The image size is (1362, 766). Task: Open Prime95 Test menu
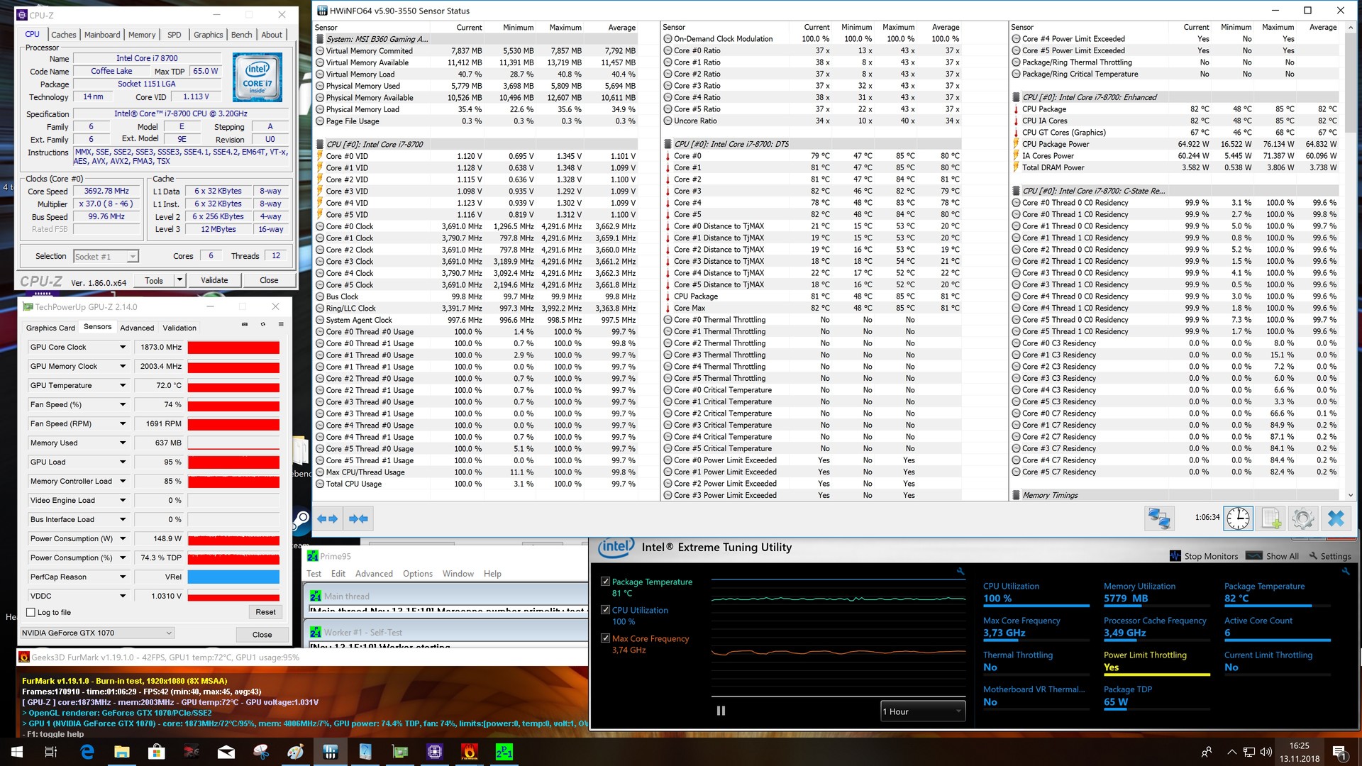pyautogui.click(x=314, y=574)
